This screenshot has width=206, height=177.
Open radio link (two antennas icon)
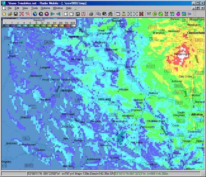[149, 14]
